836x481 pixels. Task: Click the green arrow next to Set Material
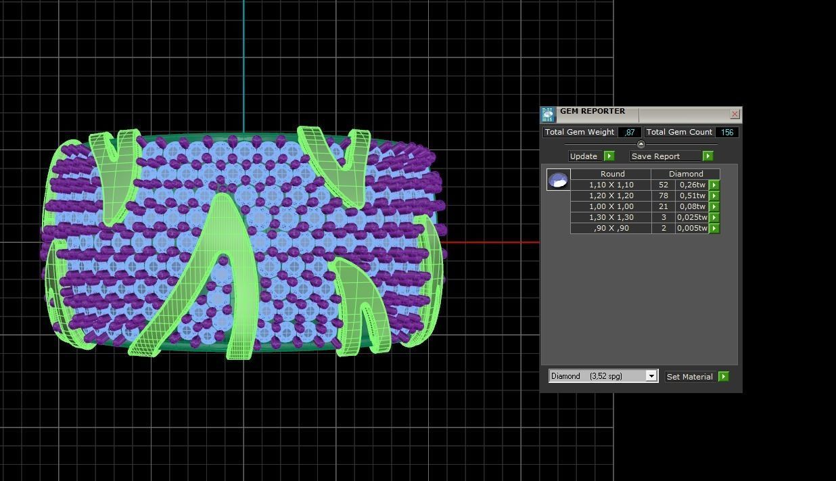coord(724,376)
